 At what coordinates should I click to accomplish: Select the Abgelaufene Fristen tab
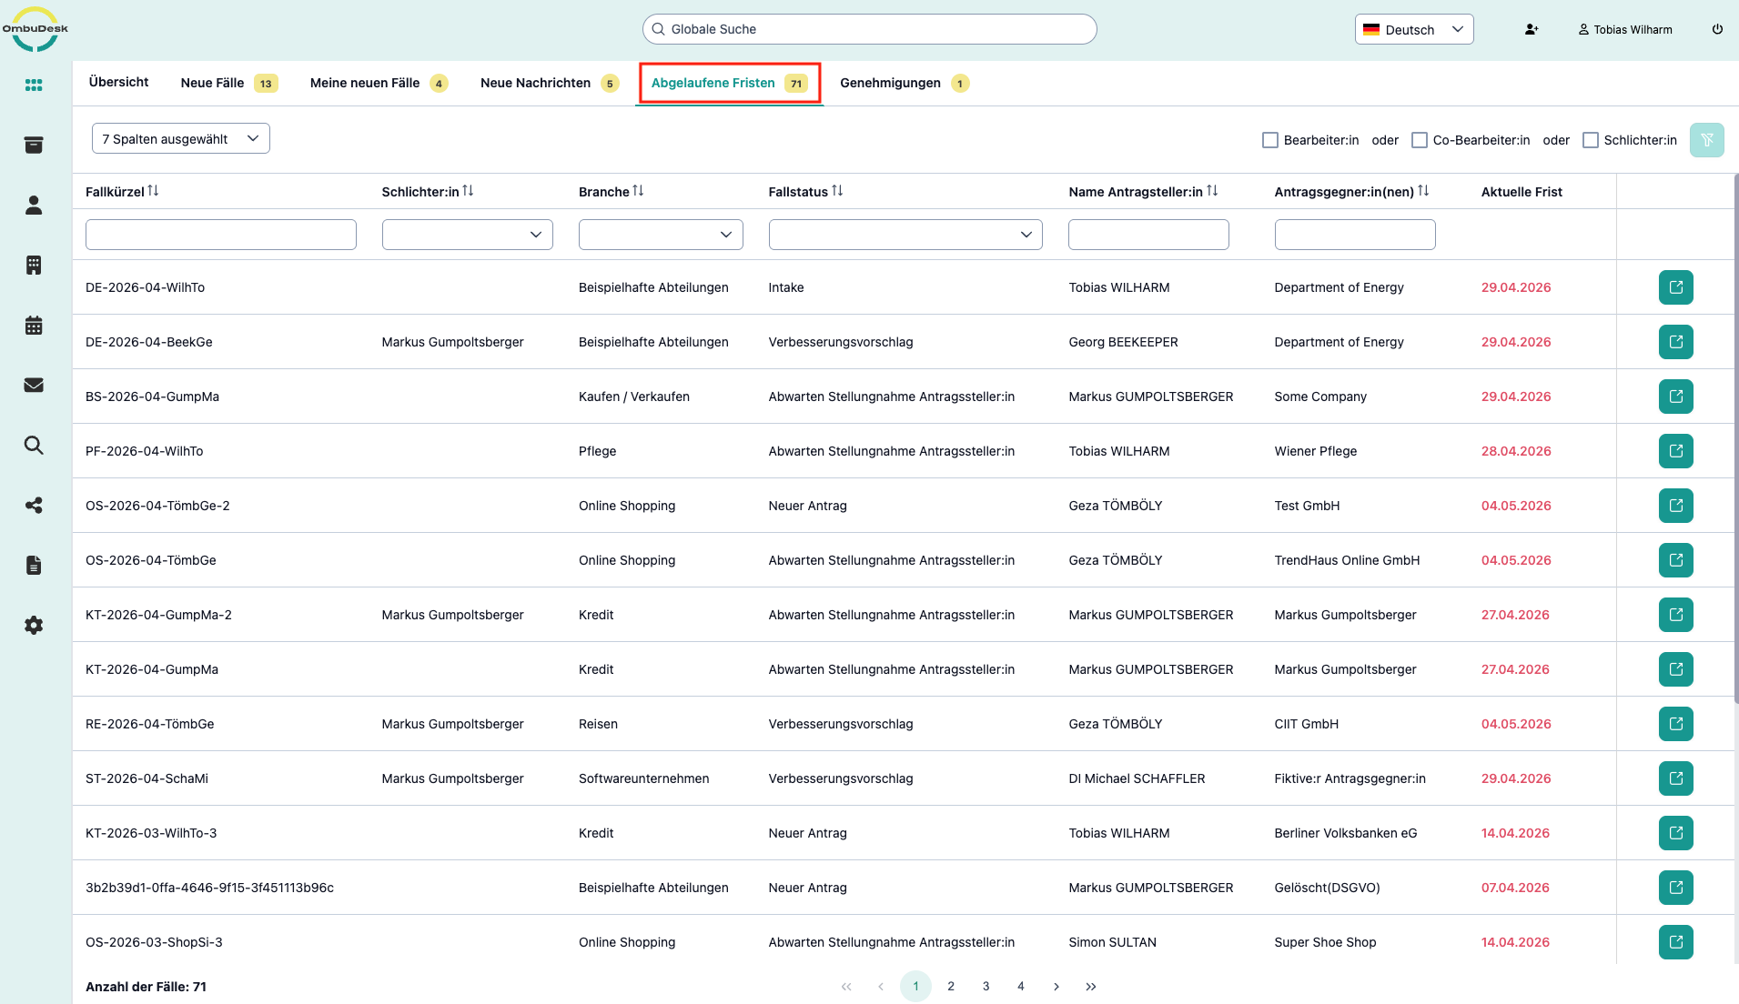[729, 83]
